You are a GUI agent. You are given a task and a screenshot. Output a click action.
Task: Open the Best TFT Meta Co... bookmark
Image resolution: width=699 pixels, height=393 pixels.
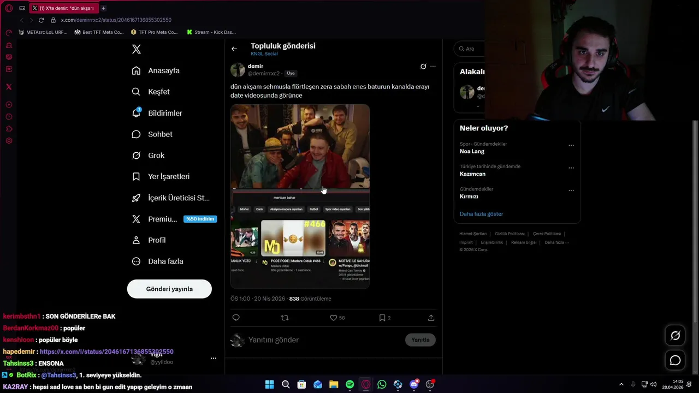pos(99,32)
